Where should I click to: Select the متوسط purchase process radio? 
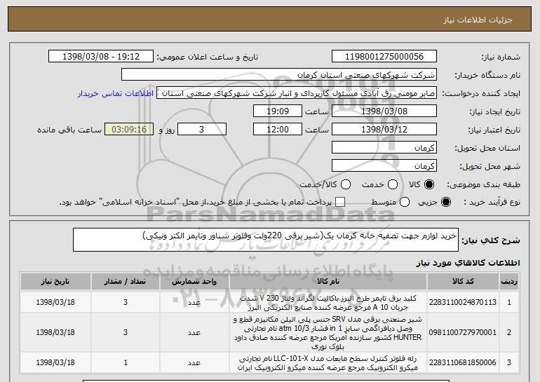point(405,202)
